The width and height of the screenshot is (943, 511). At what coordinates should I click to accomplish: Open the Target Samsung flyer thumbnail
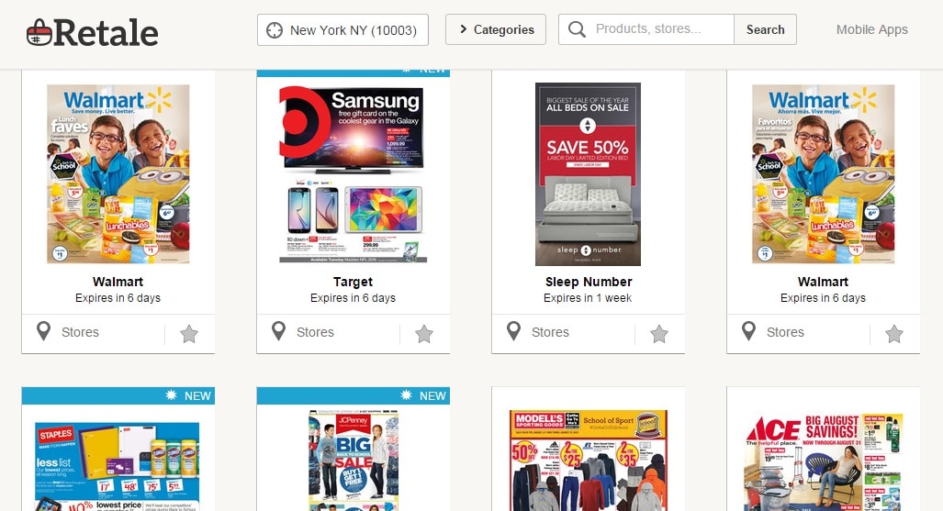353,174
